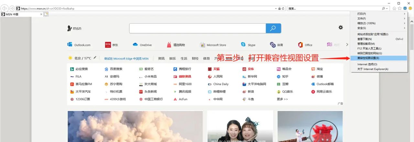
Task: Click the smiley feedback icon
Action: (x=410, y=8)
